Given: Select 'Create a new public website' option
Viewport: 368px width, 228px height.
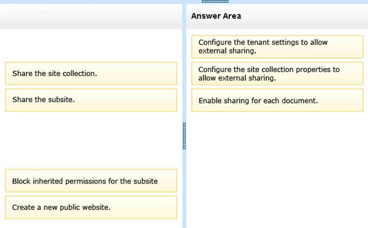Looking at the screenshot, I should (x=91, y=208).
